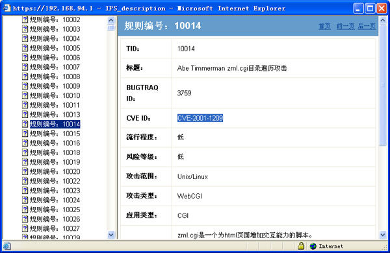Click the help icon beside rule 10004
This screenshot has height=253, width=390.
pos(25,38)
